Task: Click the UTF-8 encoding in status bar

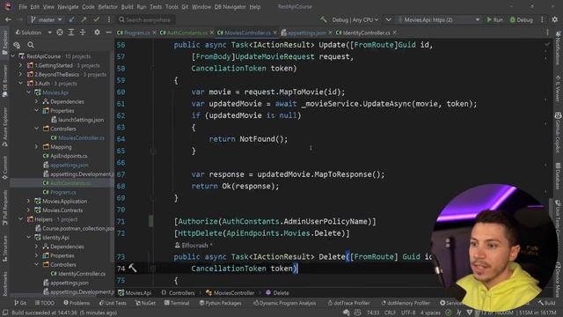Action: (408, 313)
